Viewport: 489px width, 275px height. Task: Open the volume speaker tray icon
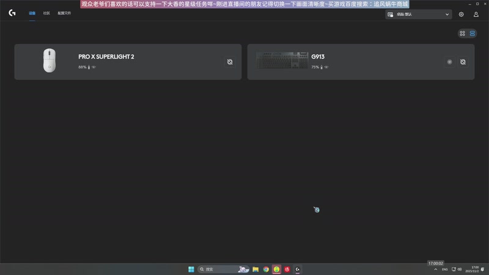460,269
